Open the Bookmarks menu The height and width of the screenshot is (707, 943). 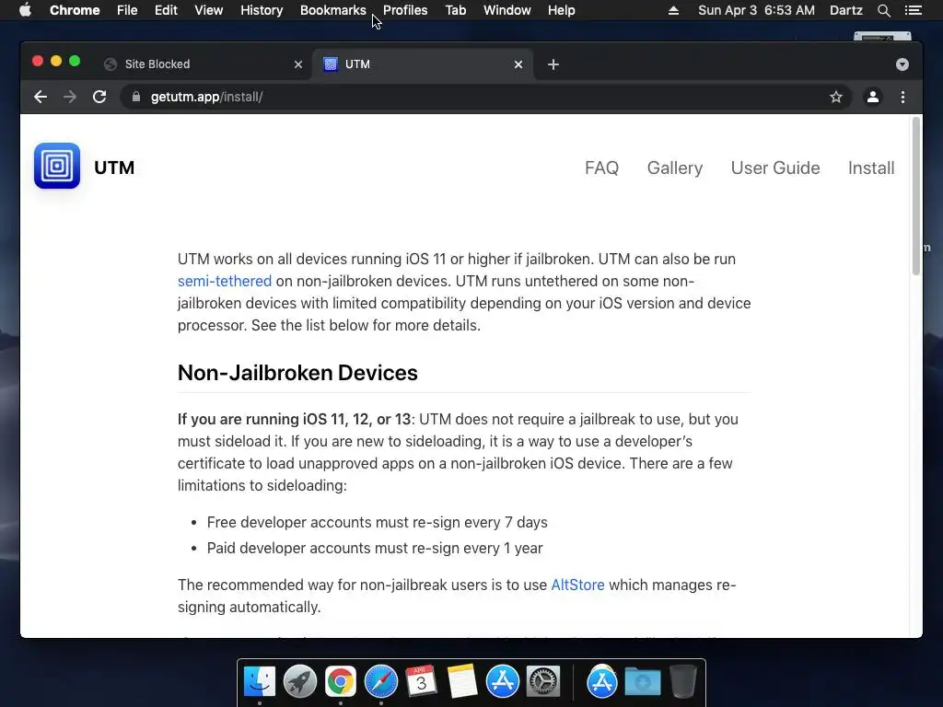click(333, 10)
